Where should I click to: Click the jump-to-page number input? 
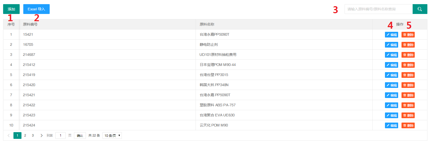point(61,136)
